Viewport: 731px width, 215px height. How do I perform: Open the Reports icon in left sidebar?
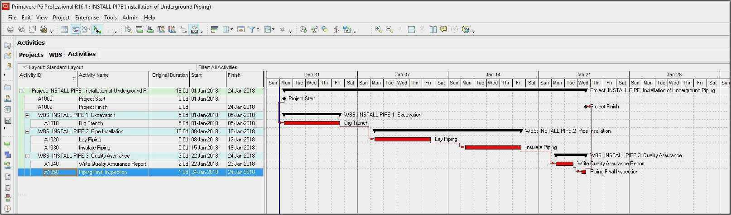(x=8, y=109)
